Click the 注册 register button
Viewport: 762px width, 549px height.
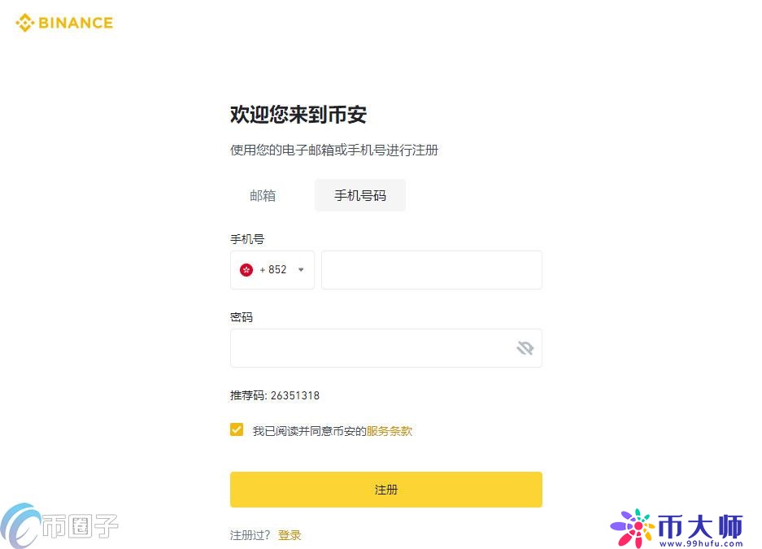pyautogui.click(x=385, y=489)
